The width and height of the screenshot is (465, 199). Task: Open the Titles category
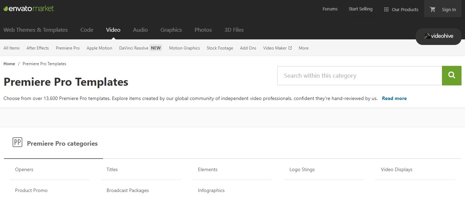pos(112,169)
